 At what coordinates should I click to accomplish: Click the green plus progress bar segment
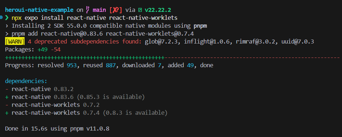85,58
